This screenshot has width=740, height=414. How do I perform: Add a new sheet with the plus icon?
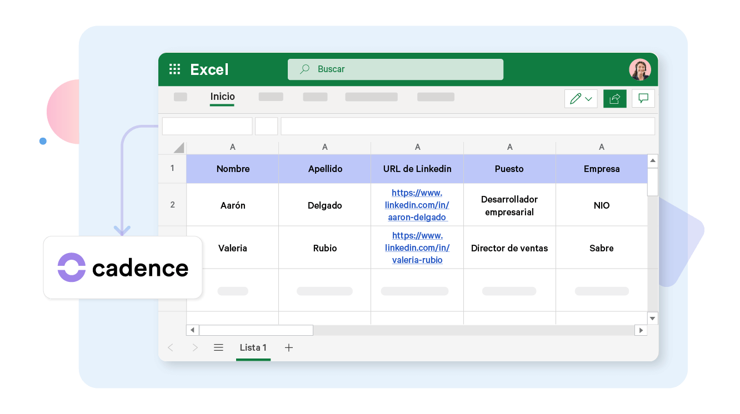click(288, 347)
